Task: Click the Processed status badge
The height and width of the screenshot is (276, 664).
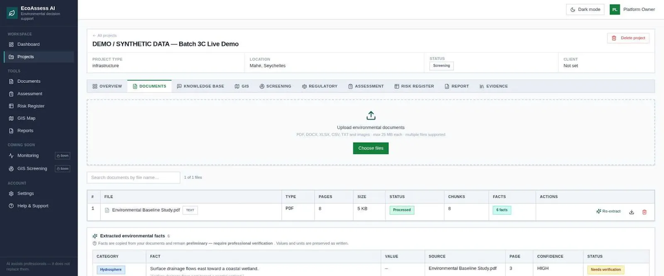Action: pos(402,210)
